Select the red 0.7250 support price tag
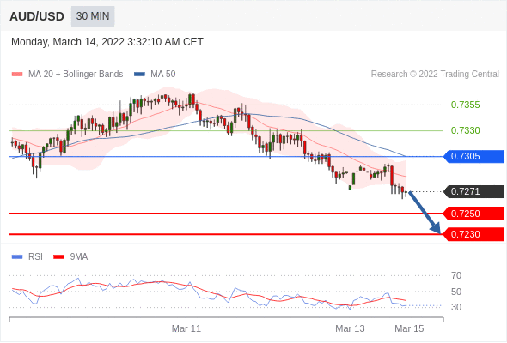This screenshot has height=343, width=507. click(473, 214)
